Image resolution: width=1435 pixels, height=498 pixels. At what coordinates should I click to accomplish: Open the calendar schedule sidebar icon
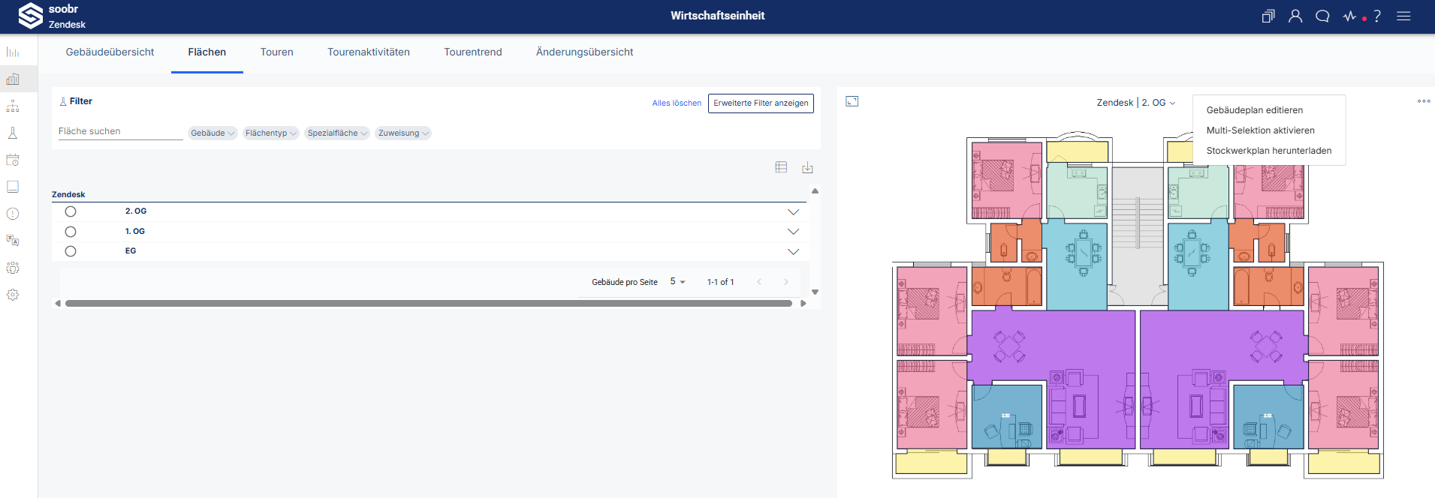(x=13, y=160)
